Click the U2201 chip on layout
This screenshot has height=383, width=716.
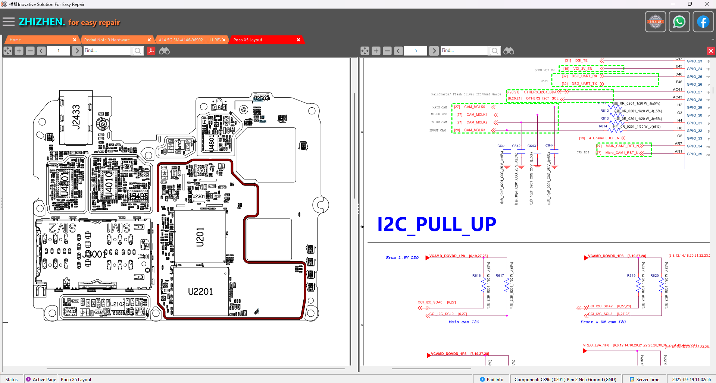[200, 291]
